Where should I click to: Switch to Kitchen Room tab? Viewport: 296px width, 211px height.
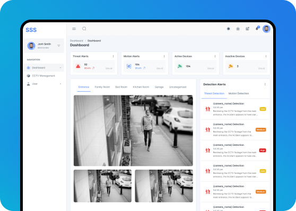click(141, 87)
